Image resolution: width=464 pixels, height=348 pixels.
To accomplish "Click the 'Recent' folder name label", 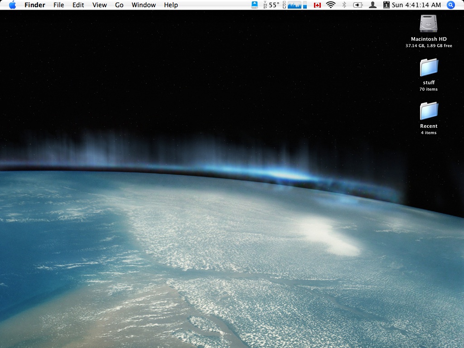I will [429, 126].
